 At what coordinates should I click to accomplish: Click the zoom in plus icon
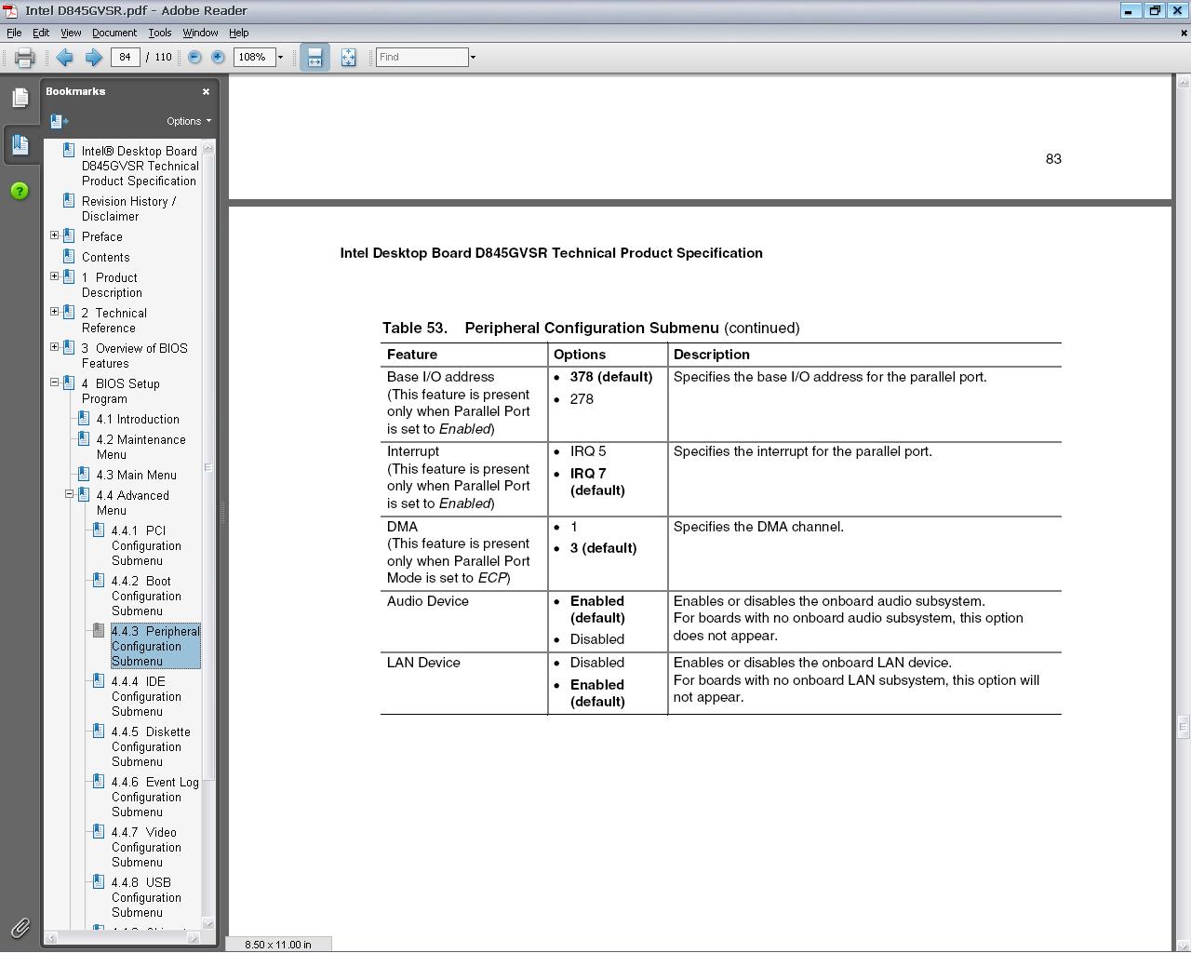pos(218,58)
